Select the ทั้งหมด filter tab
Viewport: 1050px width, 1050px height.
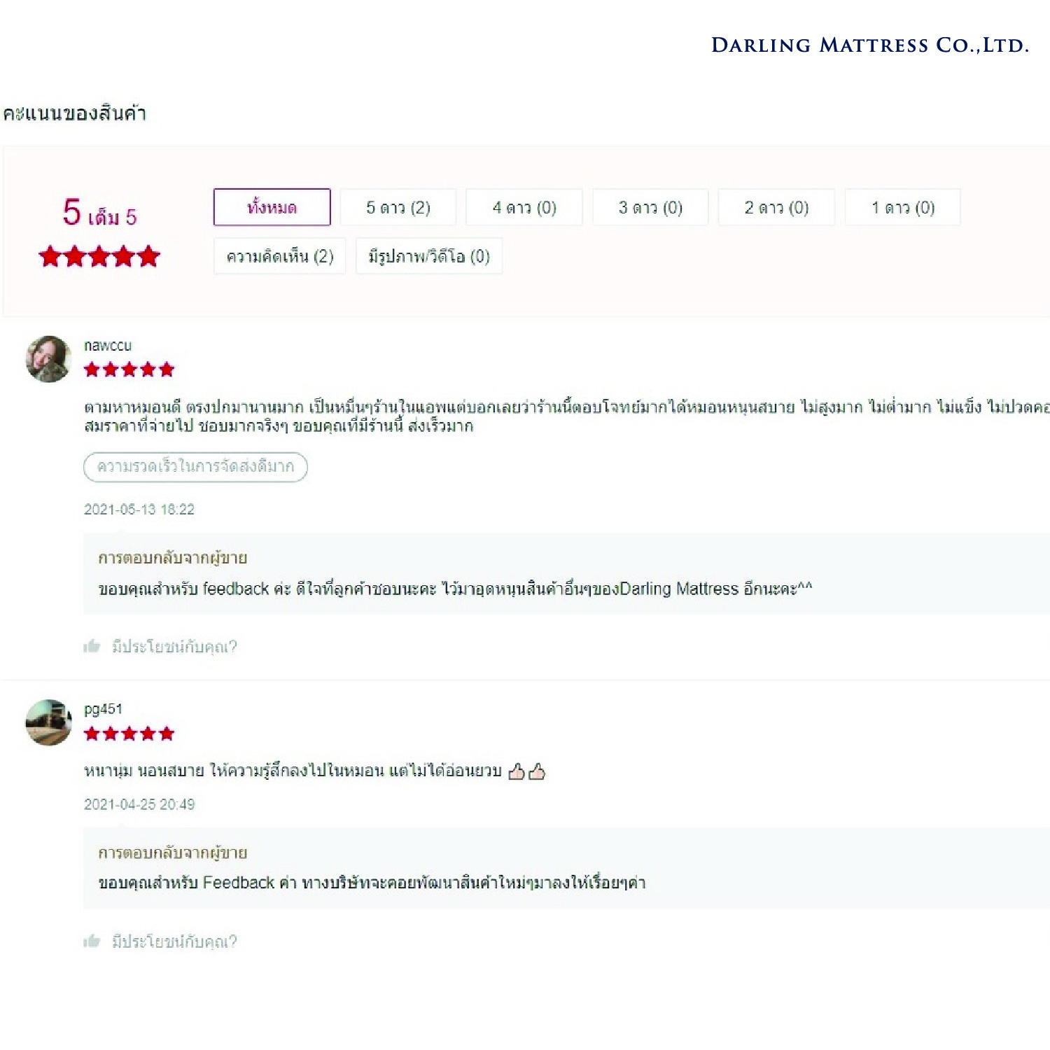coord(272,207)
